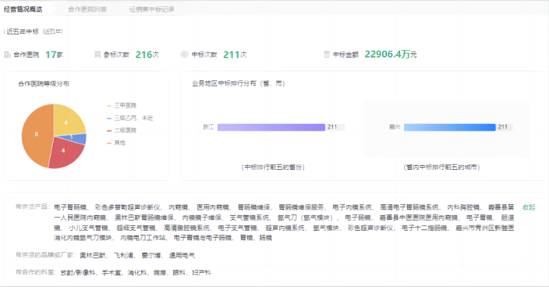Click the 奥林巴斯 brand name

93,255
